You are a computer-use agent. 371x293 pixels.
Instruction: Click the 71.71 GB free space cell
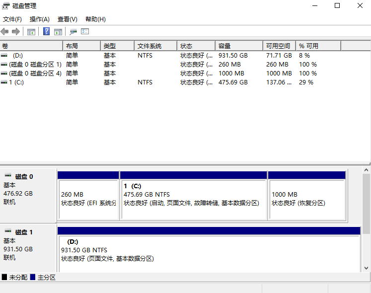click(x=279, y=56)
